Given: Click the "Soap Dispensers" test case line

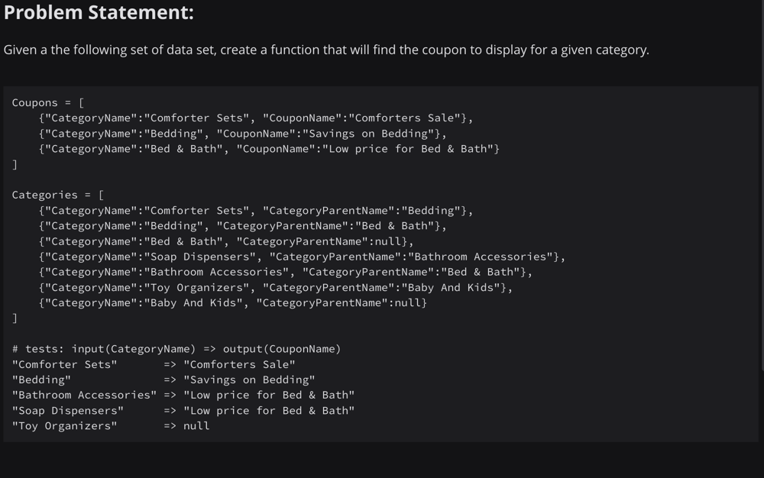Looking at the screenshot, I should 183,411.
